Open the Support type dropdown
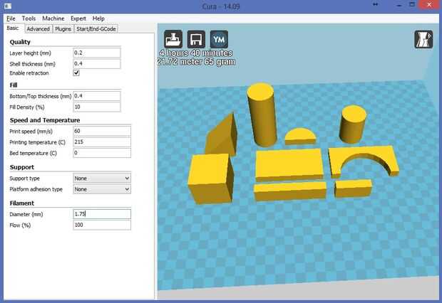 pyautogui.click(x=102, y=179)
